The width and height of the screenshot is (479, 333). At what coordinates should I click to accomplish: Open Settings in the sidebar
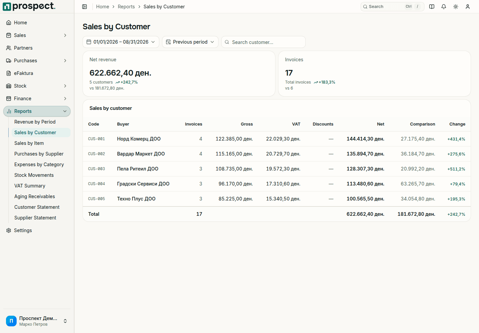(x=37, y=230)
